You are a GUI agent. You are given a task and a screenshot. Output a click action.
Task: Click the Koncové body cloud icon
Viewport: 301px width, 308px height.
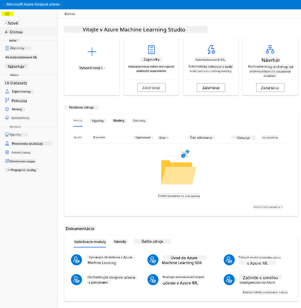click(7, 118)
